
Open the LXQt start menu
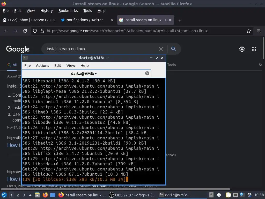[x=4, y=195]
